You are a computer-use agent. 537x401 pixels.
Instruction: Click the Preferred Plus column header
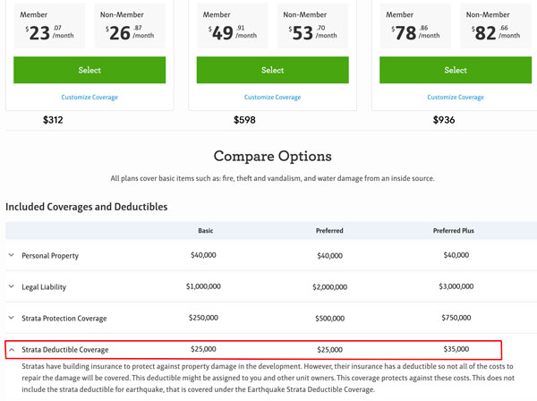pyautogui.click(x=456, y=230)
